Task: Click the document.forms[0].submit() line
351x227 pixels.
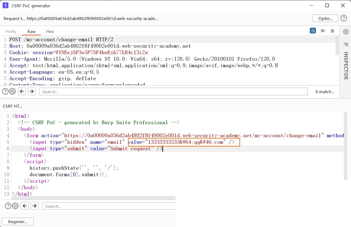Action: pyautogui.click(x=68, y=175)
